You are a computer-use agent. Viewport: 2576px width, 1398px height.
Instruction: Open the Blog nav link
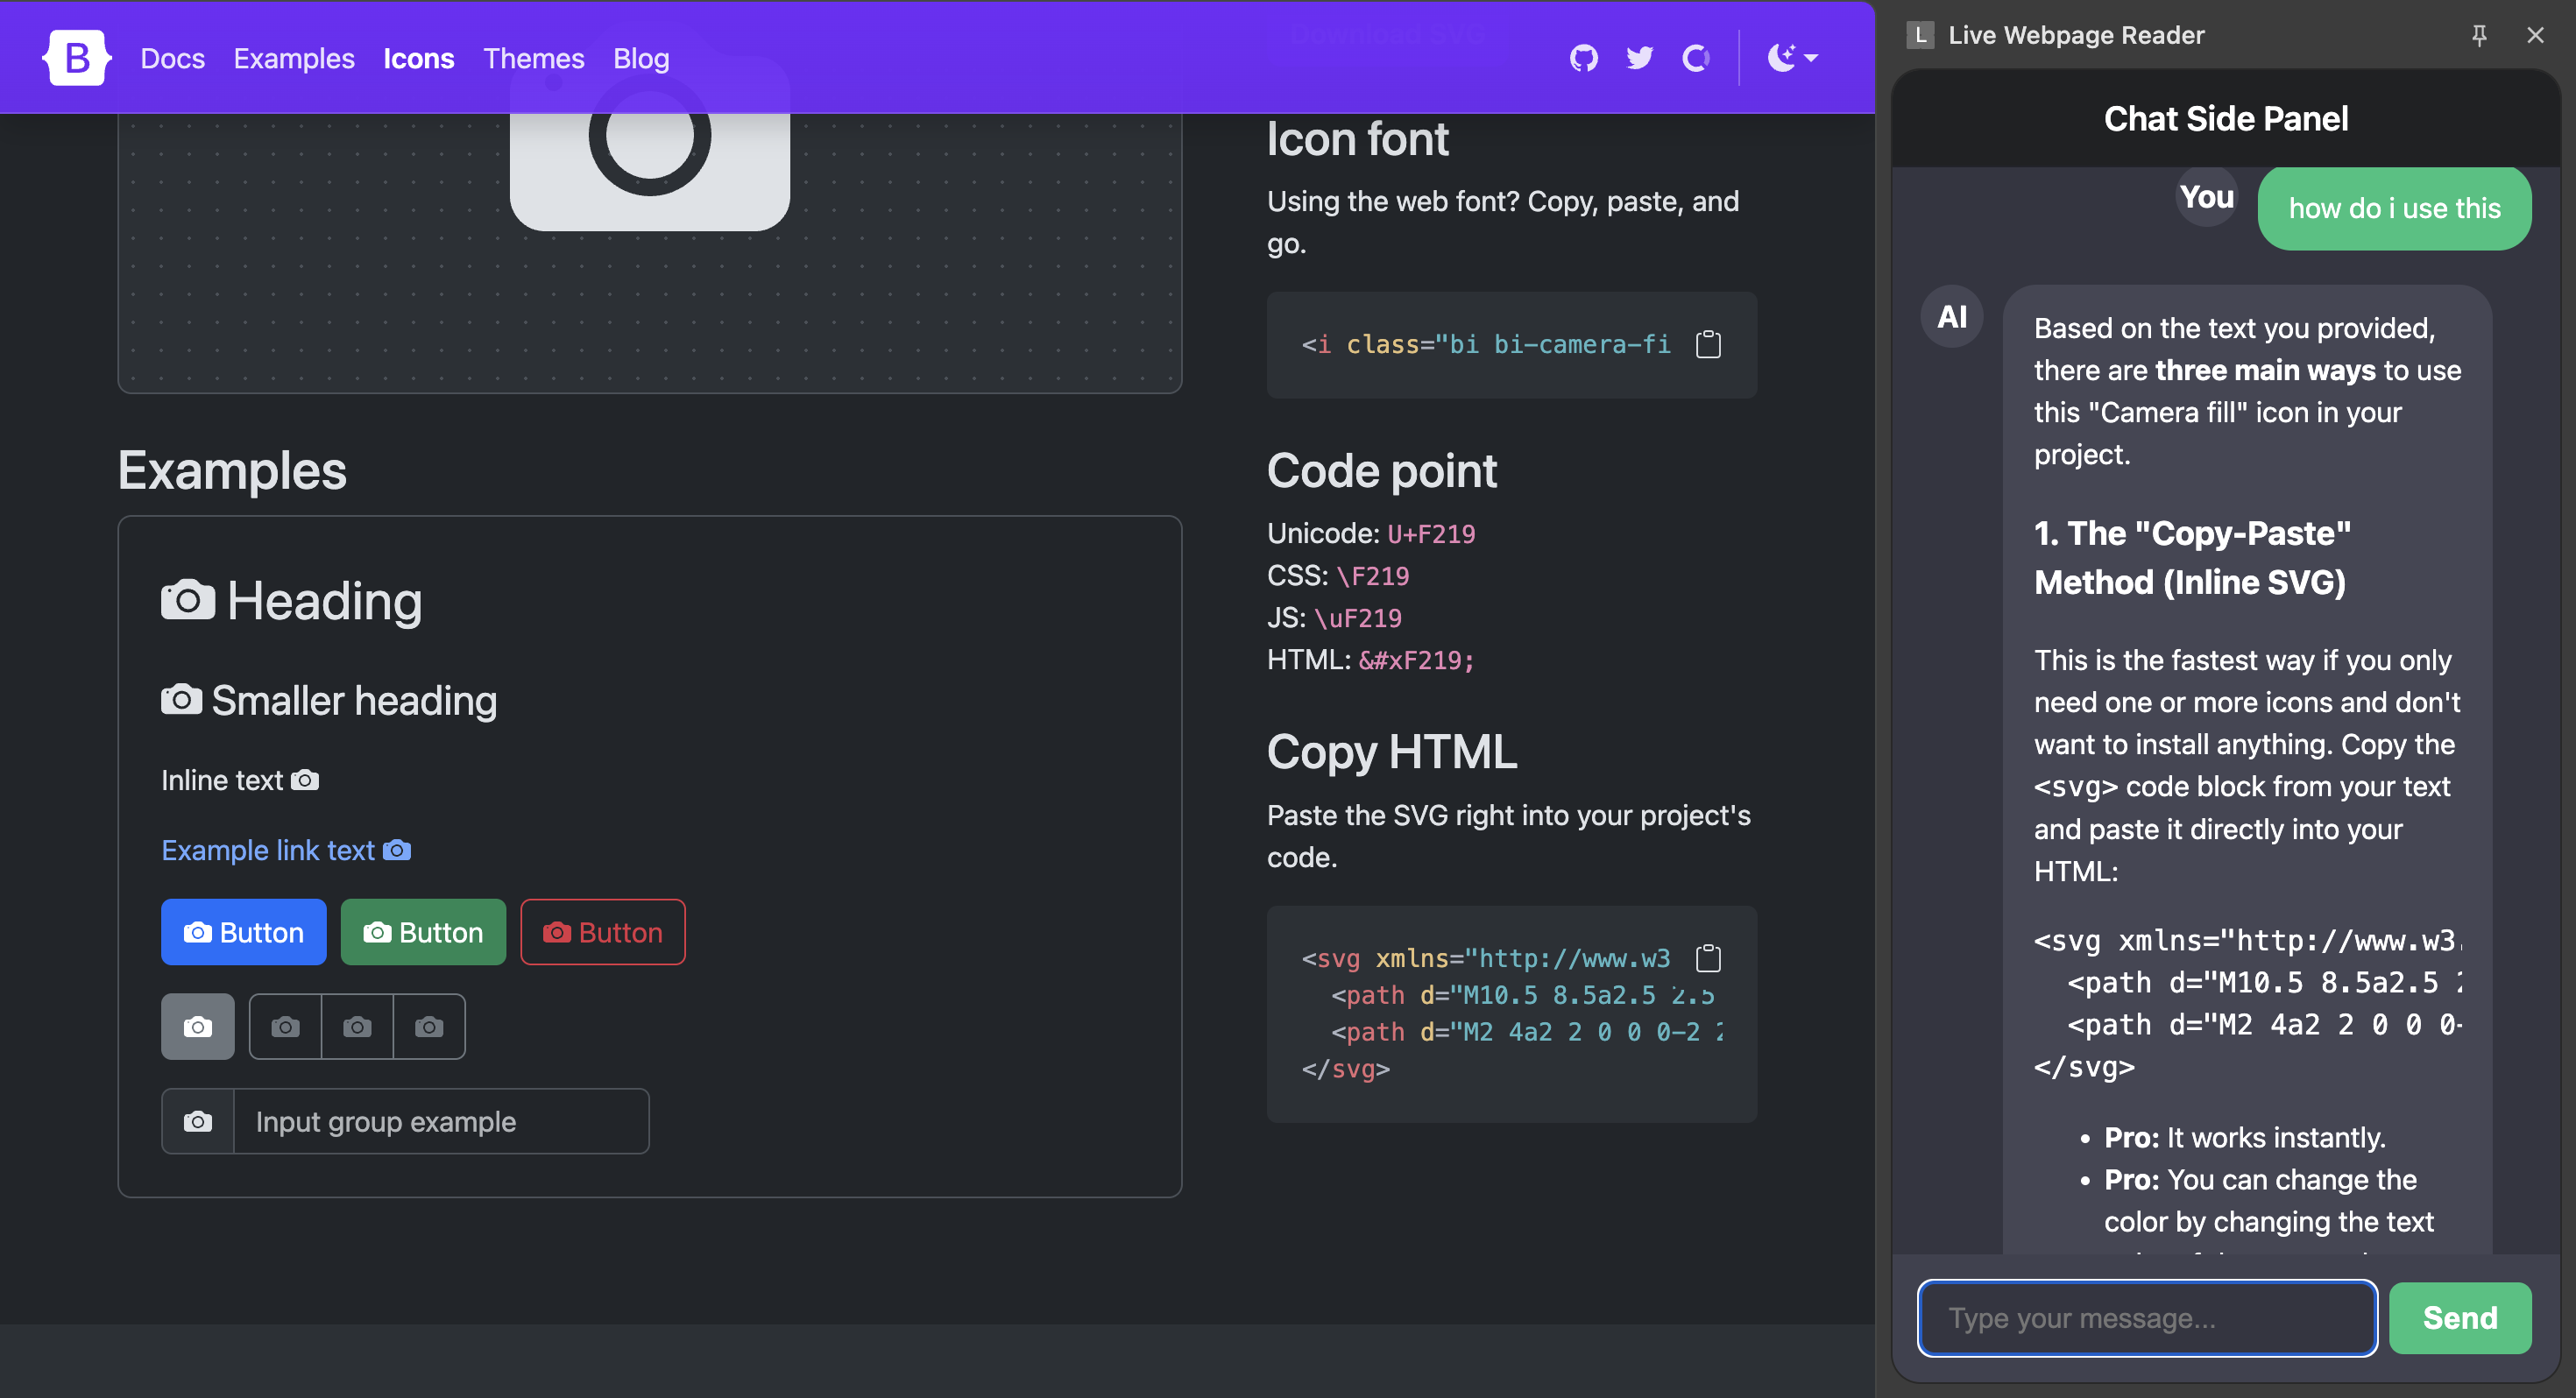(641, 58)
